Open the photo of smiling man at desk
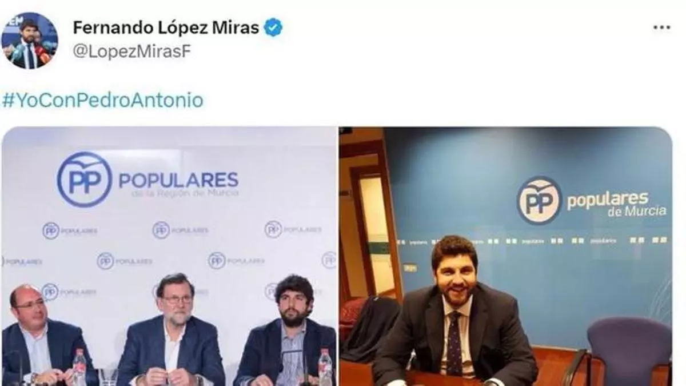686x386 pixels. (x=506, y=256)
